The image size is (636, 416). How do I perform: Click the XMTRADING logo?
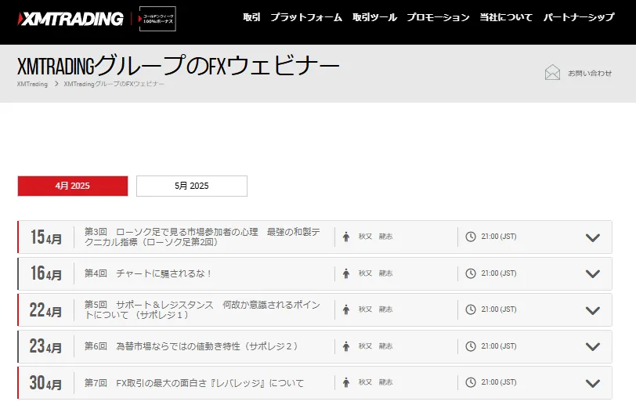[x=70, y=19]
